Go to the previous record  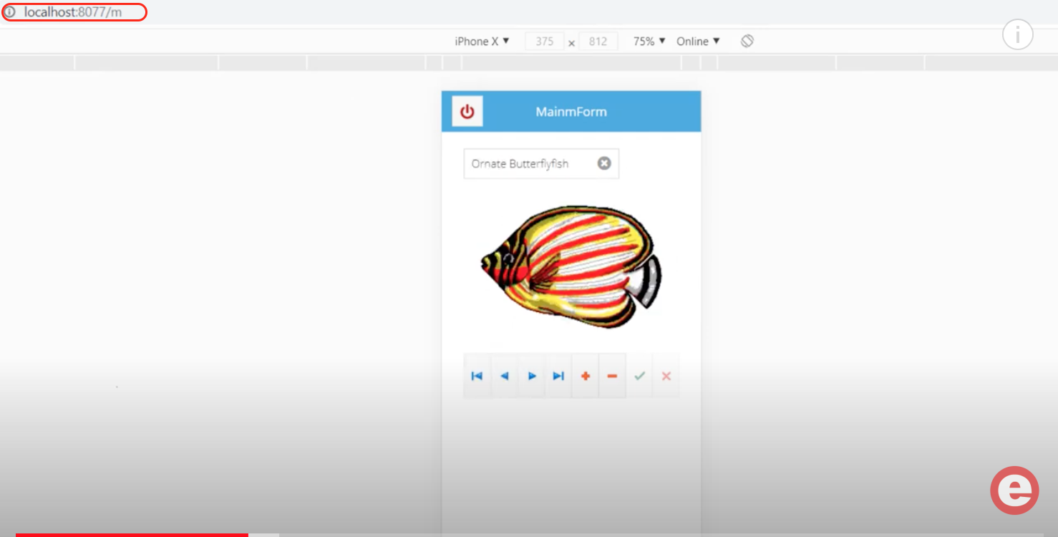click(504, 376)
